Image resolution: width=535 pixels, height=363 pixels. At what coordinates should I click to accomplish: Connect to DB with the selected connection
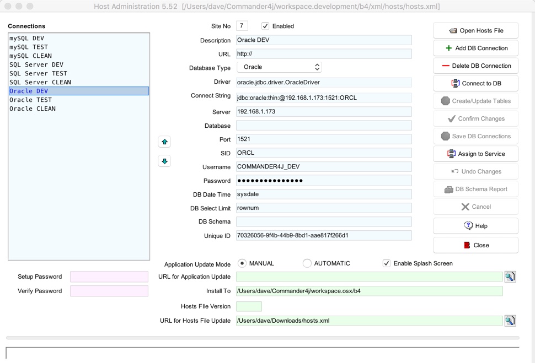coord(475,84)
